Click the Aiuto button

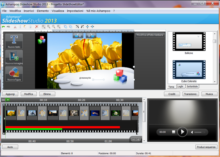10,147
